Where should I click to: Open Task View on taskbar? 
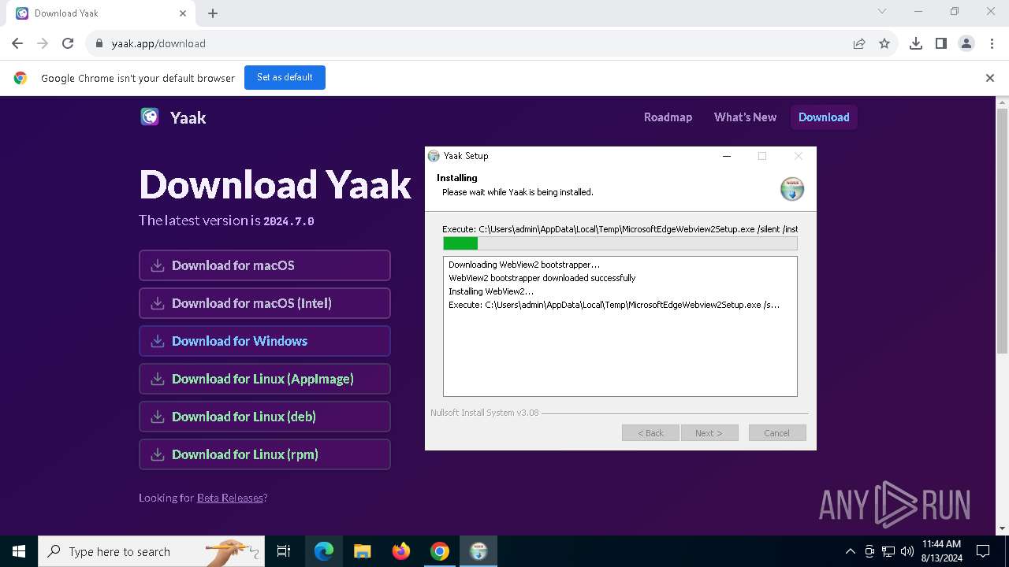coord(284,551)
